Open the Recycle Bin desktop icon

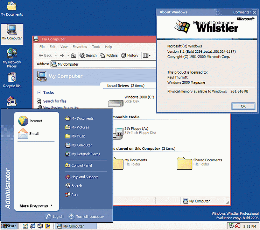(x=12, y=80)
